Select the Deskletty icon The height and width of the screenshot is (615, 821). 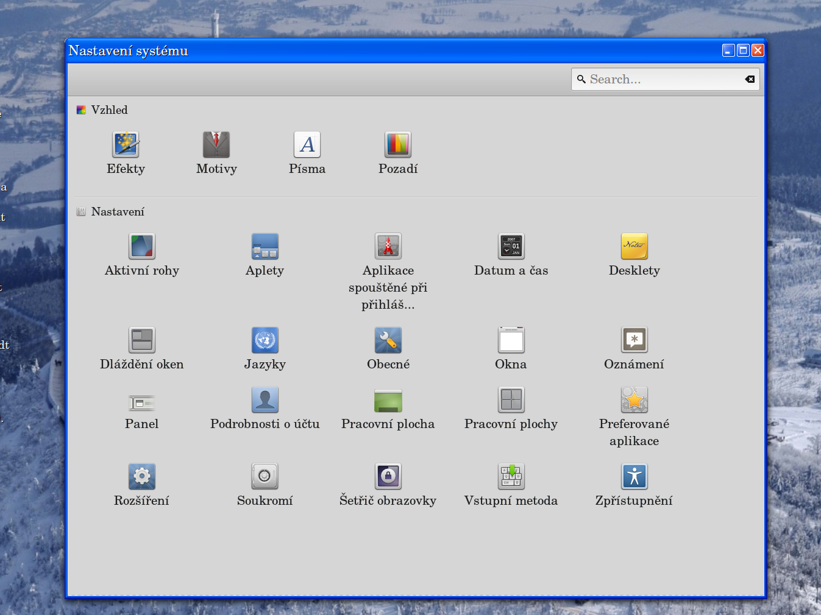(x=634, y=247)
